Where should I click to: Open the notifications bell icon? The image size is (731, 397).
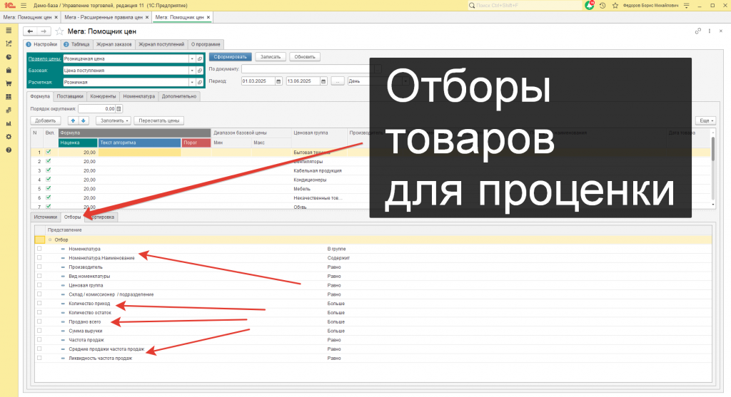[x=589, y=5]
